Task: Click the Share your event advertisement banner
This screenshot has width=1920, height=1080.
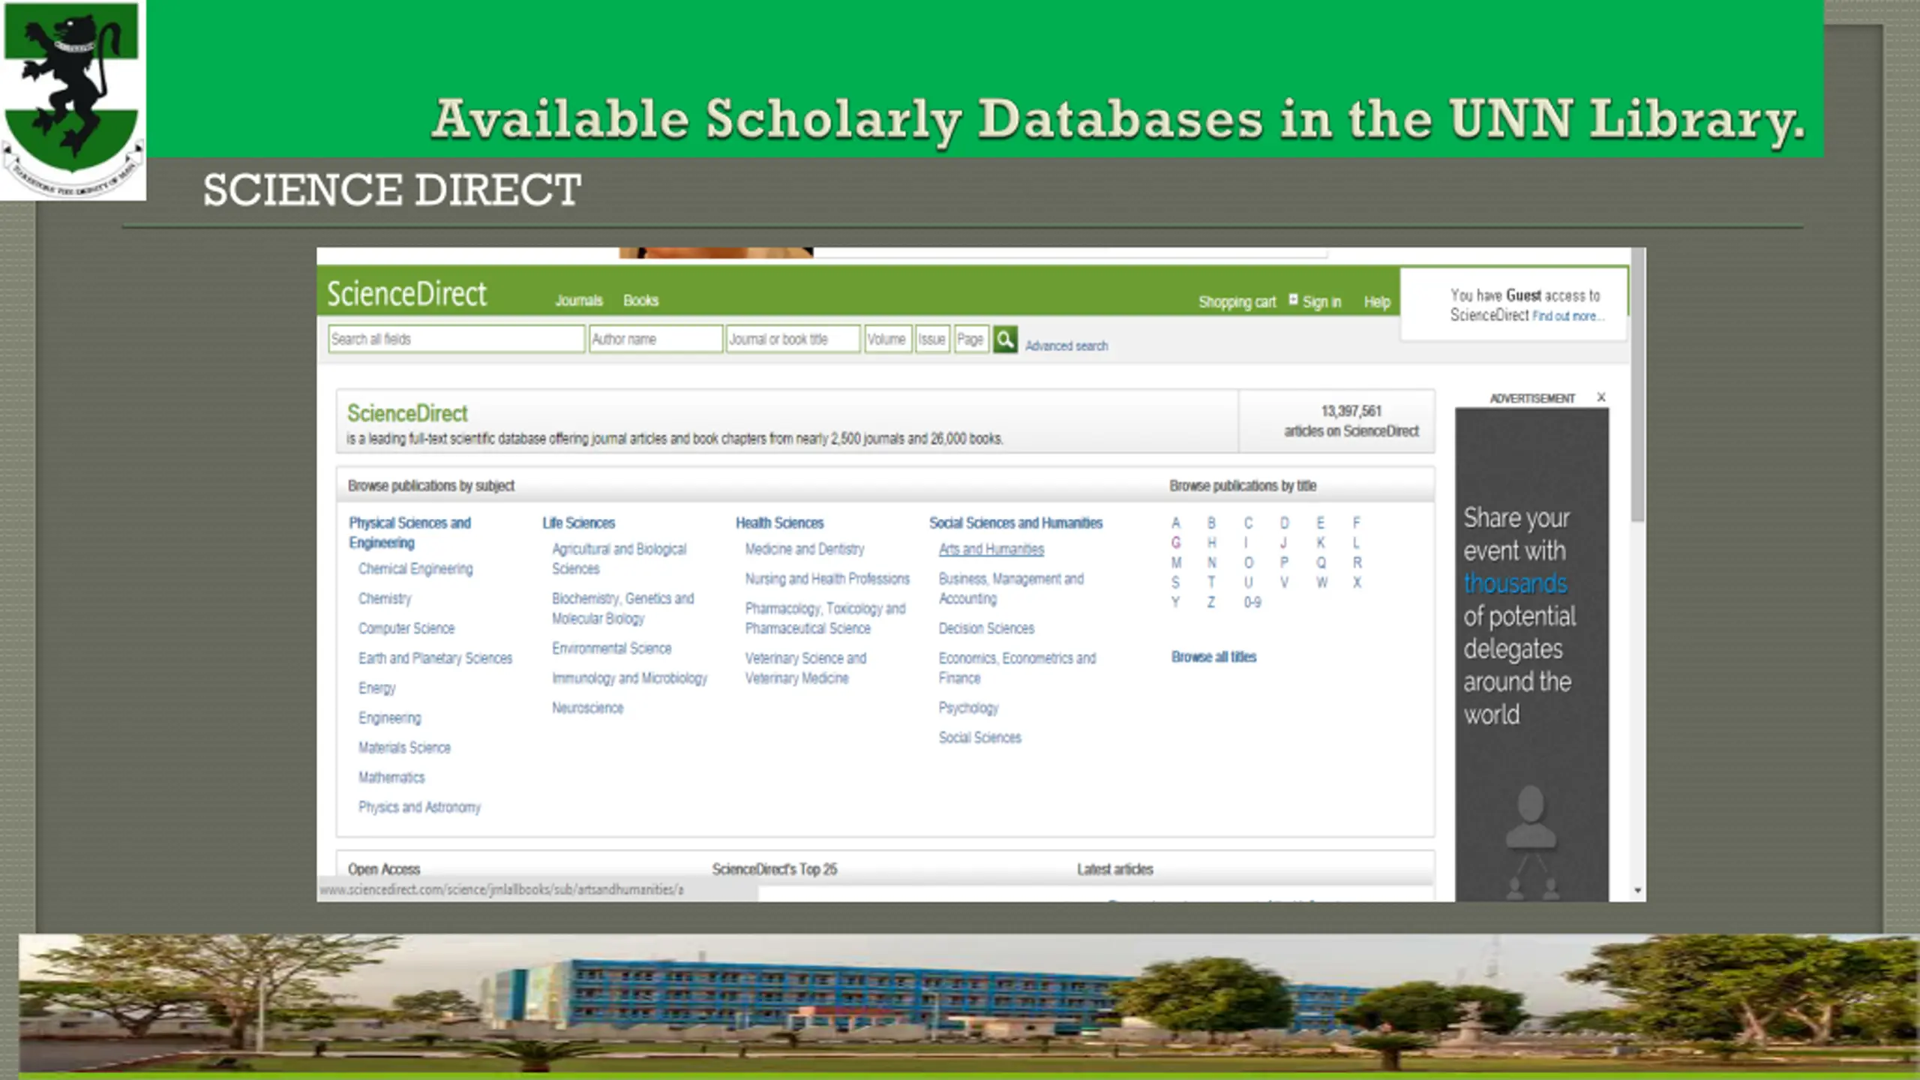Action: pos(1531,654)
